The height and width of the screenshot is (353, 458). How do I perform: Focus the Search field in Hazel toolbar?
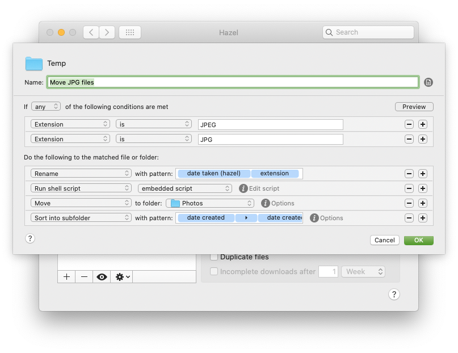click(368, 32)
